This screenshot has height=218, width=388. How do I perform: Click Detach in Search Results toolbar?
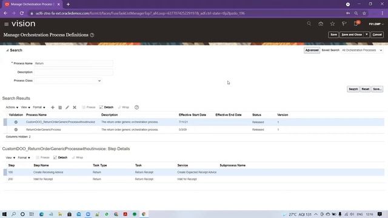107,107
